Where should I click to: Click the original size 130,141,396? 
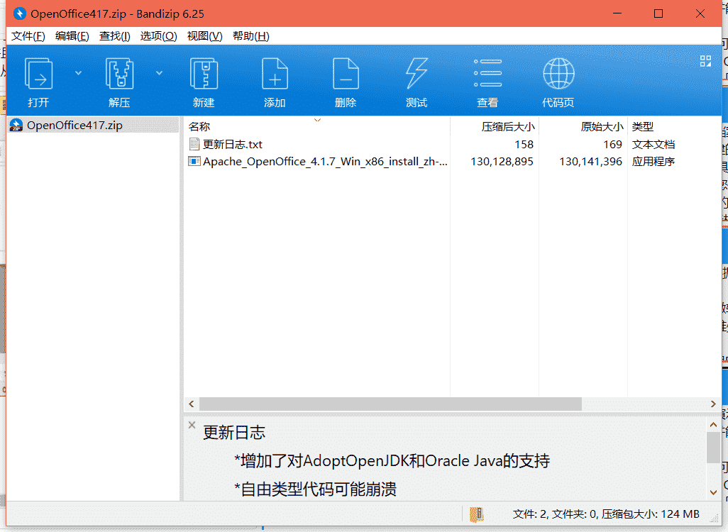pos(590,162)
